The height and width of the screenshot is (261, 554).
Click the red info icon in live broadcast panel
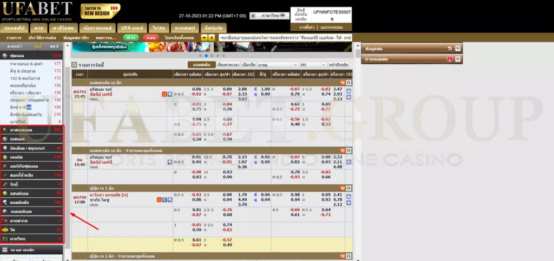[449, 58]
